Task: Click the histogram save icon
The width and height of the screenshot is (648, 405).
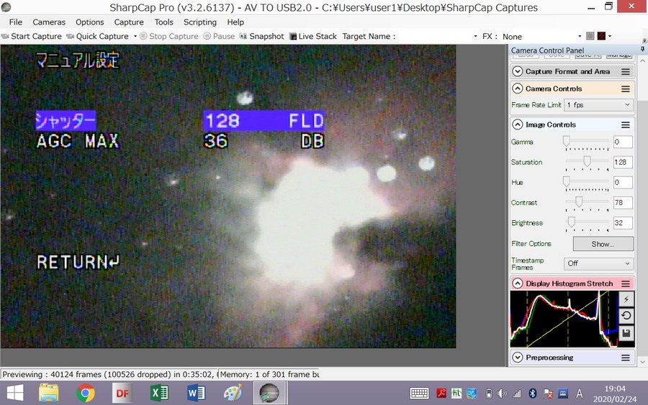Action: 626,333
